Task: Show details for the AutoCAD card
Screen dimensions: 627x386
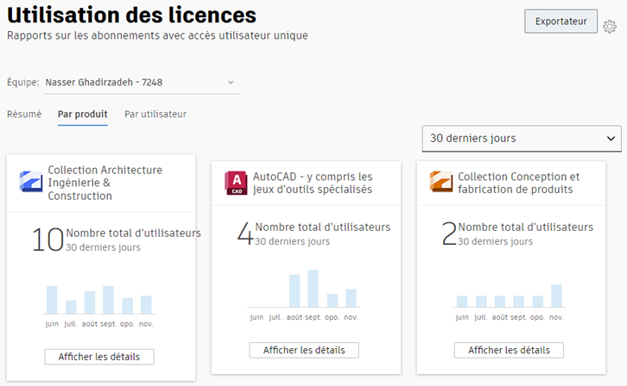Action: click(304, 350)
